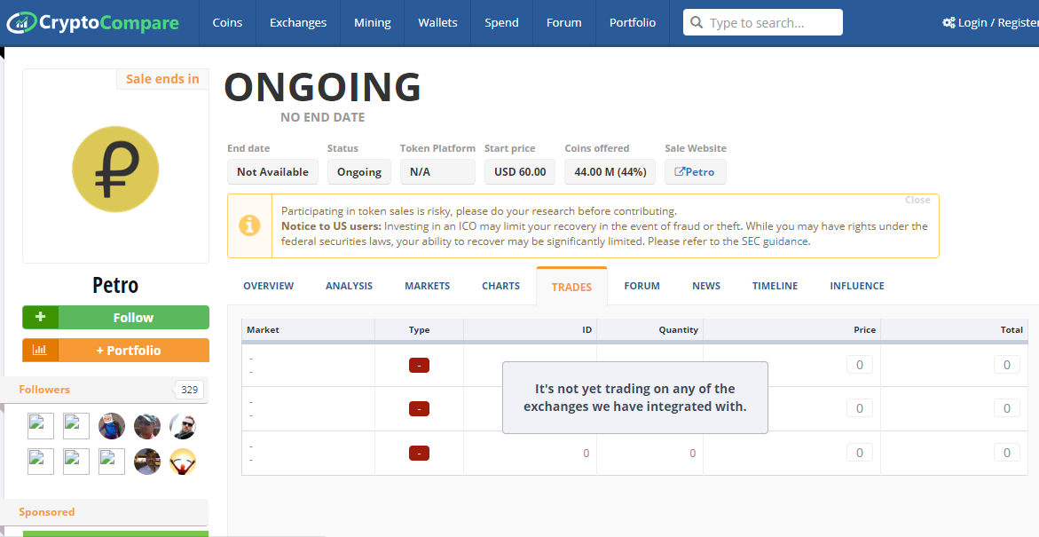
Task: Follow the Petro coin
Action: (116, 317)
